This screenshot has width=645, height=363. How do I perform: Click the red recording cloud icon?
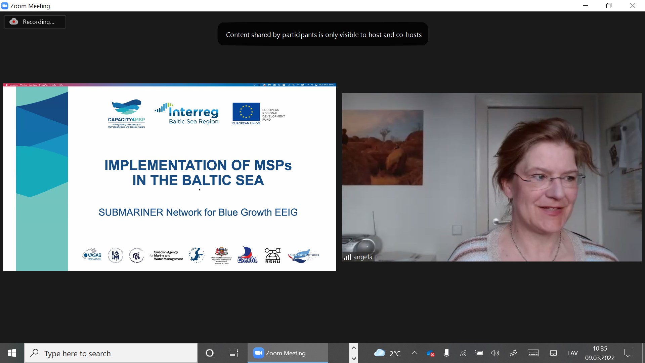[x=14, y=22]
